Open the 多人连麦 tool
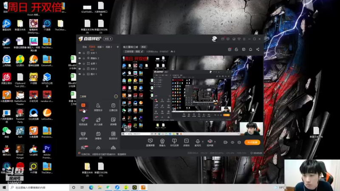 pos(98,121)
